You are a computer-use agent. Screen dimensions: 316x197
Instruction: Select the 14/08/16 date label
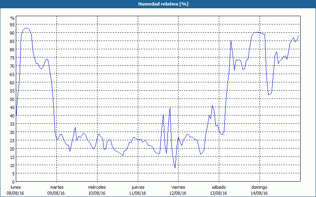(x=259, y=193)
